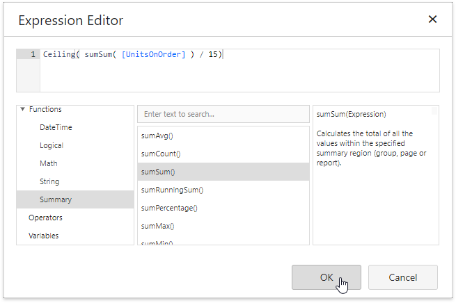Screen dimensions: 456x303
Task: Select the DateTime function category
Action: coord(56,128)
